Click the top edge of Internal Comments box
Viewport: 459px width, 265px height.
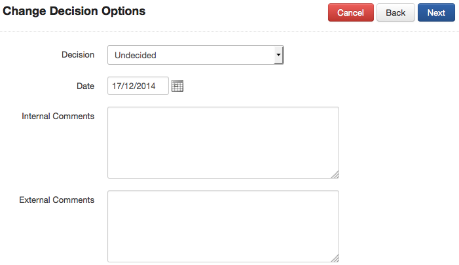[223, 107]
